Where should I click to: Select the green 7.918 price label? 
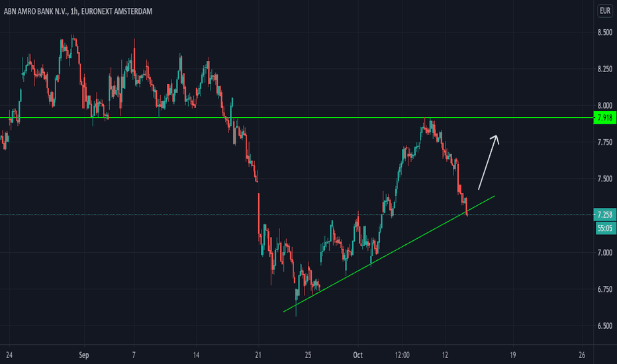pyautogui.click(x=605, y=118)
